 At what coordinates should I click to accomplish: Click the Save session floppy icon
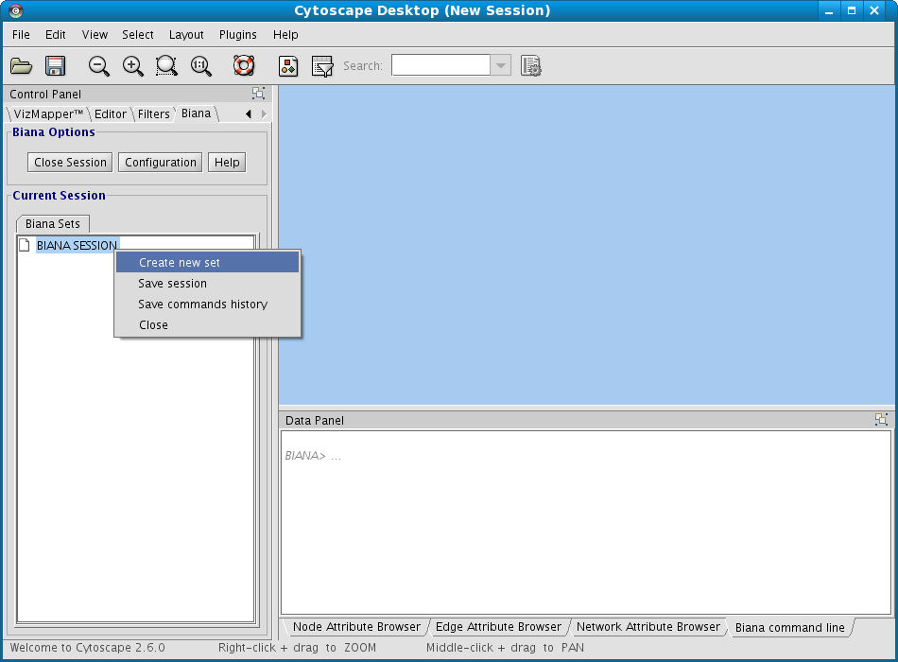55,66
